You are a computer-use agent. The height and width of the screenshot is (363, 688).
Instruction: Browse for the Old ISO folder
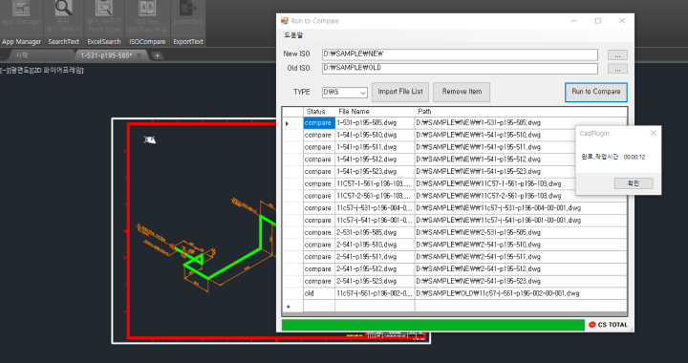[617, 69]
